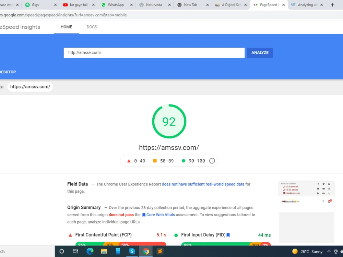Open the DOCS navigation tab
Viewport: 343px width, 257px height.
coord(92,27)
